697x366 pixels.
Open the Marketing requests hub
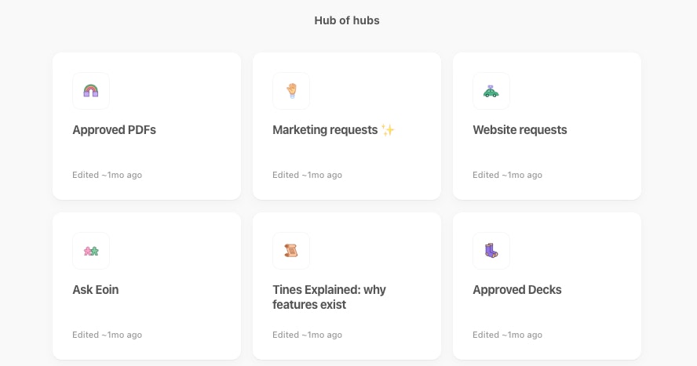pos(325,130)
